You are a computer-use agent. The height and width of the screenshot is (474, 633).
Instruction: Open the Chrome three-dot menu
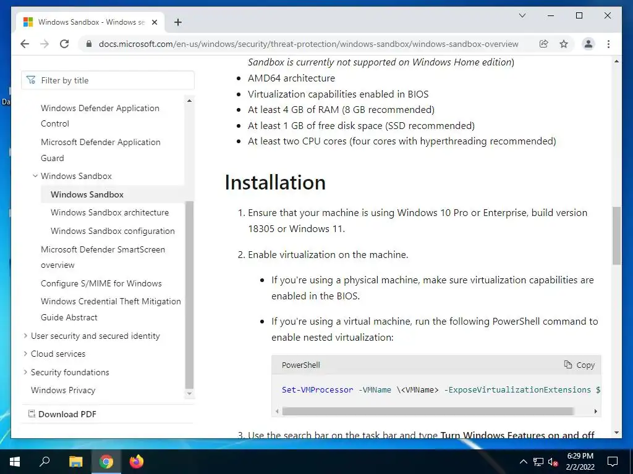pyautogui.click(x=608, y=44)
